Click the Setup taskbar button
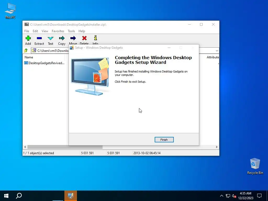 (x=71, y=196)
